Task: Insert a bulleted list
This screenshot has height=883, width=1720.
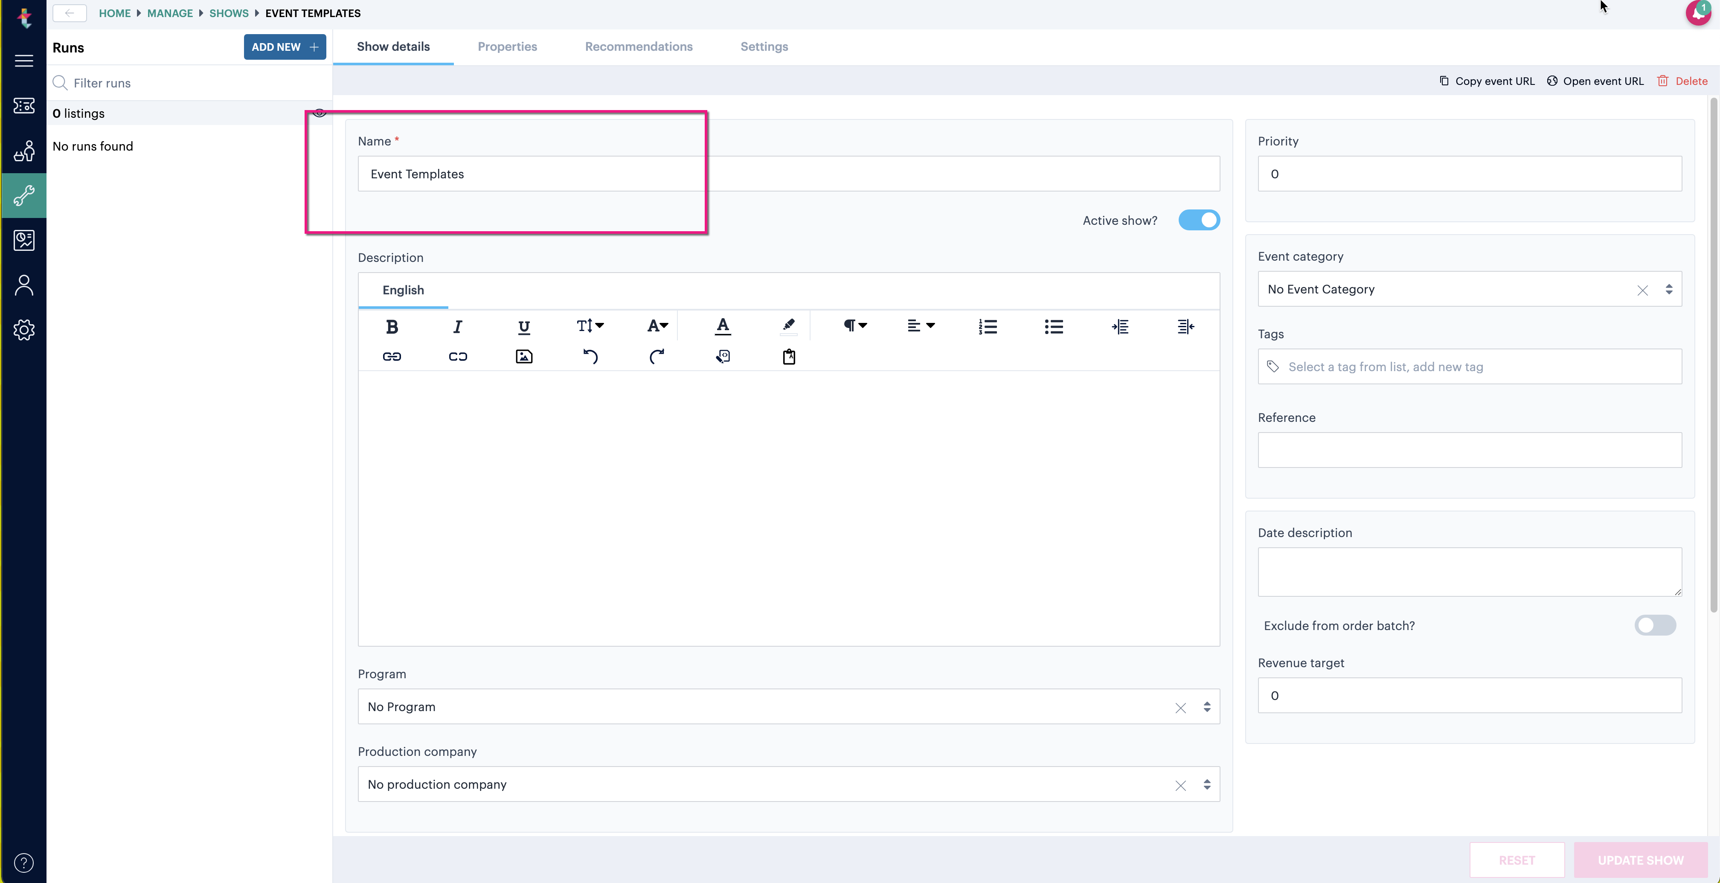Action: [x=1054, y=327]
